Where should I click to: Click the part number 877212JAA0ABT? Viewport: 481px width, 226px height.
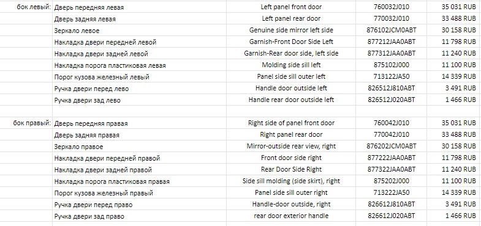(391, 42)
